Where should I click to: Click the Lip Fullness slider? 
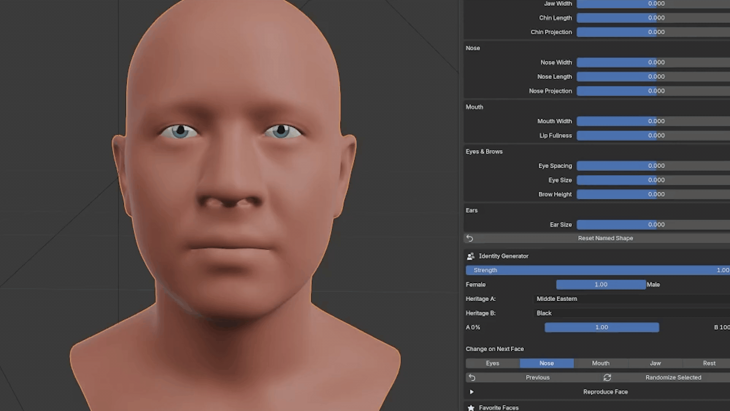tap(653, 135)
